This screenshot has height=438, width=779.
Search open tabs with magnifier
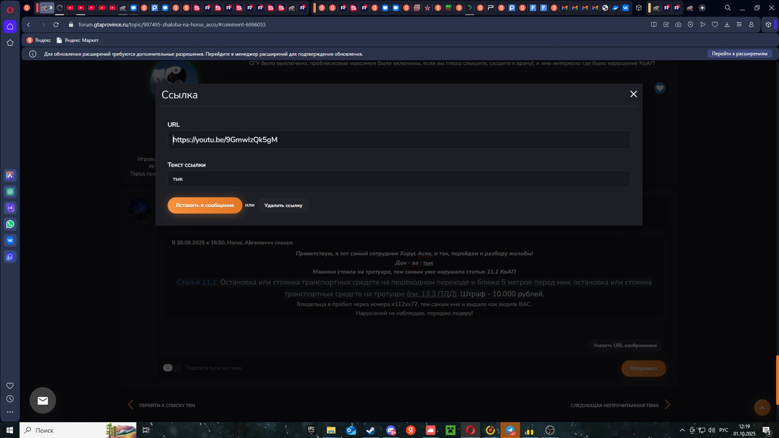point(727,8)
